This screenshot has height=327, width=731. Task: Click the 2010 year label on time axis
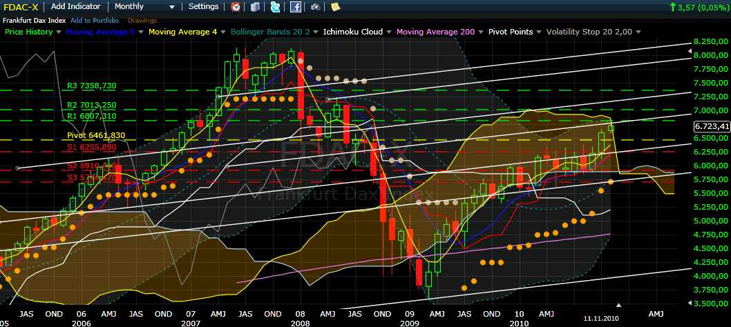[x=519, y=323]
